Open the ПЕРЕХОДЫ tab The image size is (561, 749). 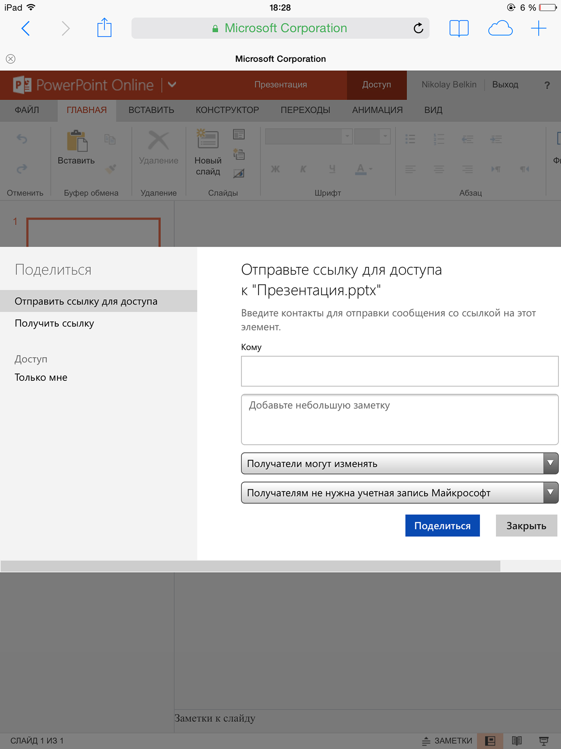pos(305,110)
